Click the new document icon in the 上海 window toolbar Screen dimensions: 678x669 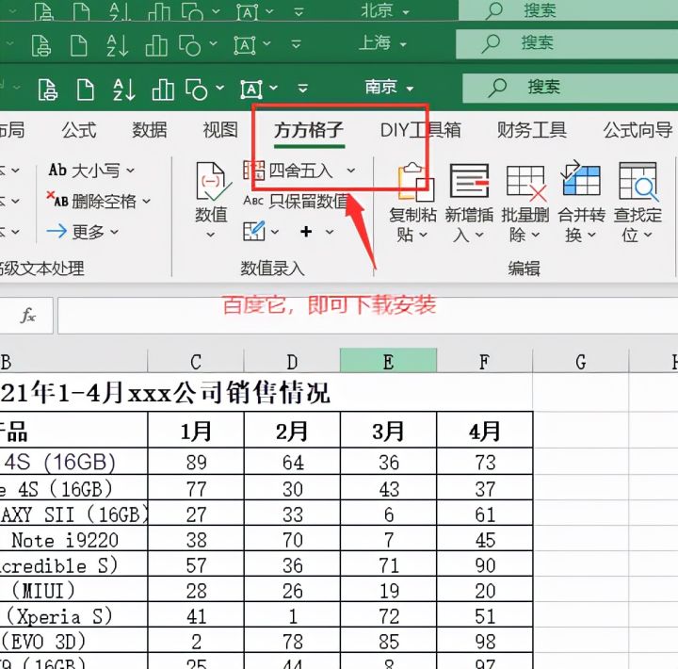click(x=79, y=45)
